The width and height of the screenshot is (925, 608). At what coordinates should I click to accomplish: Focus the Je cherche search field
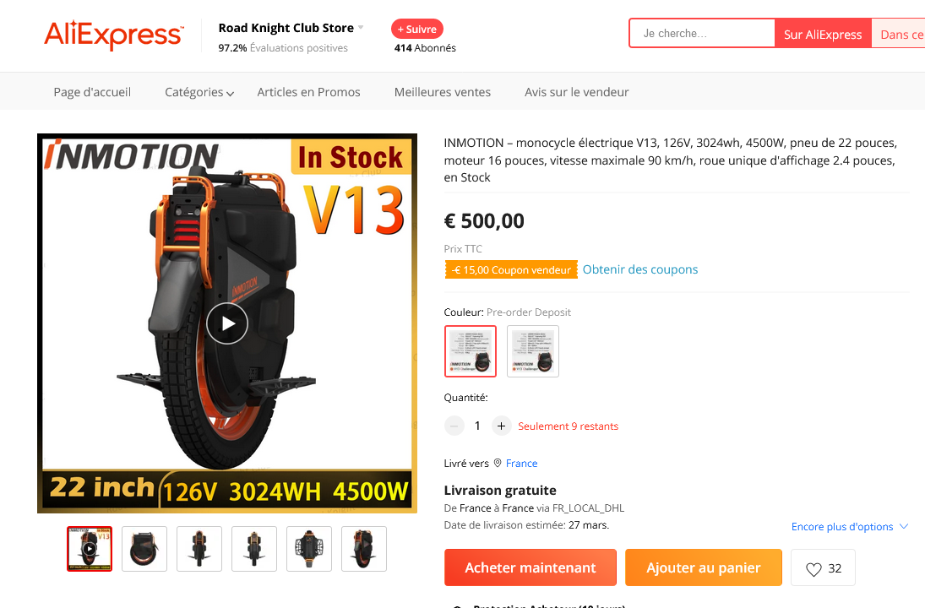click(702, 34)
